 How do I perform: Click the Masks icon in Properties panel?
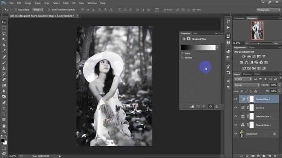(x=189, y=39)
